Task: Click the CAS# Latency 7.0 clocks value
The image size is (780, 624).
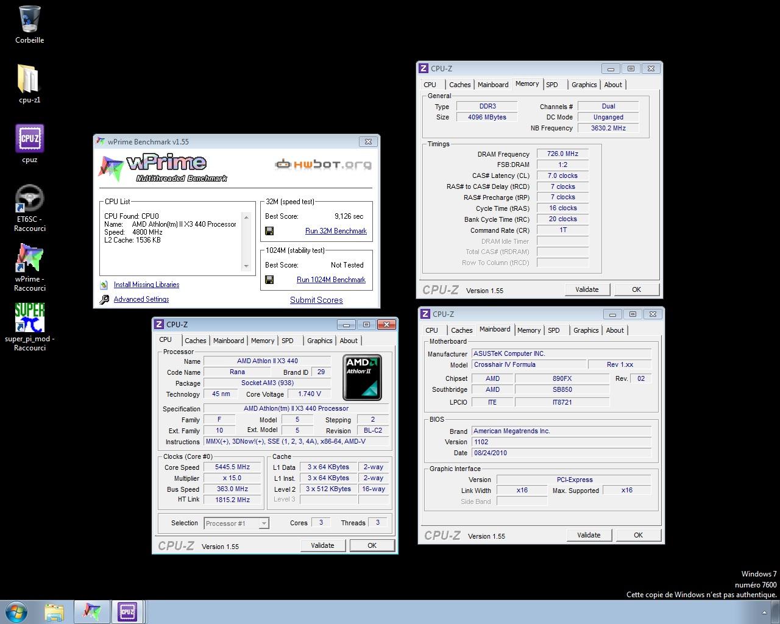Action: click(562, 175)
